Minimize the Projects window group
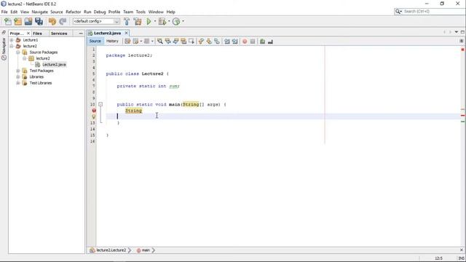Viewport: 466px width, 262px height. click(81, 33)
